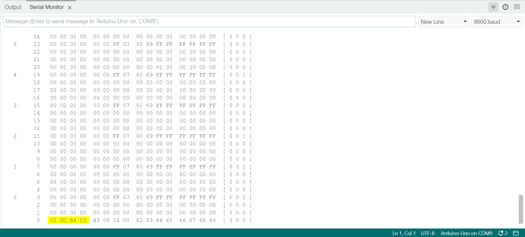Click block number 19 in output
Screen dimensions: 525x237
click(x=37, y=75)
